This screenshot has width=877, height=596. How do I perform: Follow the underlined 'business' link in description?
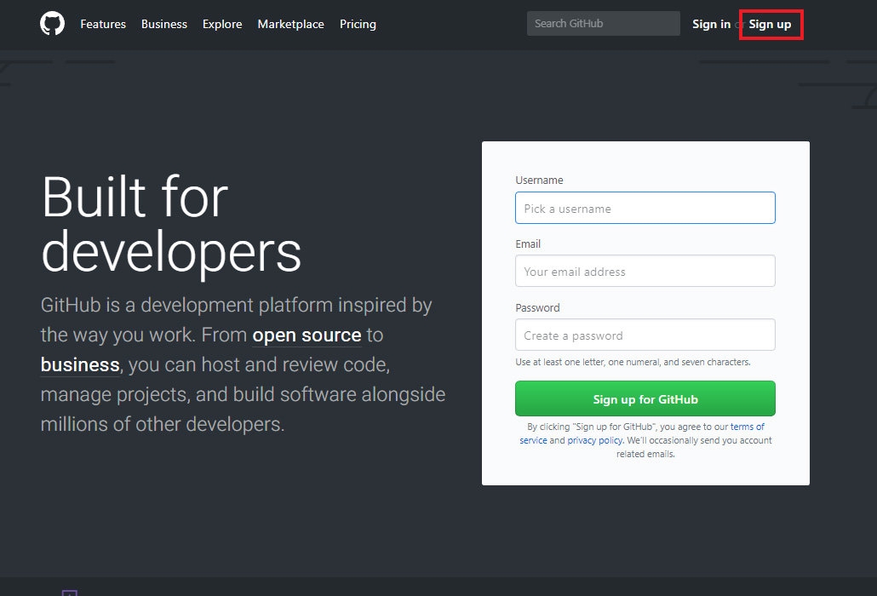(x=80, y=365)
